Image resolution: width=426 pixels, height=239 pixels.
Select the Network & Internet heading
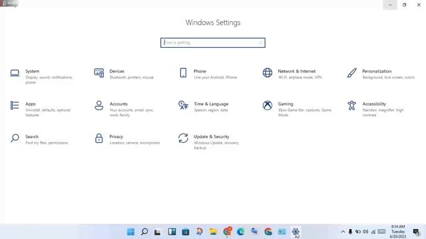coord(297,71)
